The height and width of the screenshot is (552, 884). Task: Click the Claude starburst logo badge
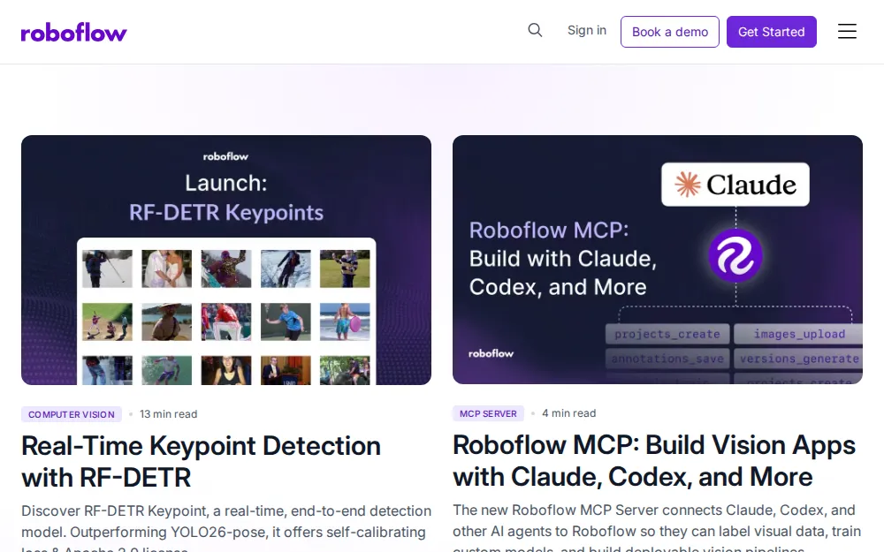pos(735,185)
